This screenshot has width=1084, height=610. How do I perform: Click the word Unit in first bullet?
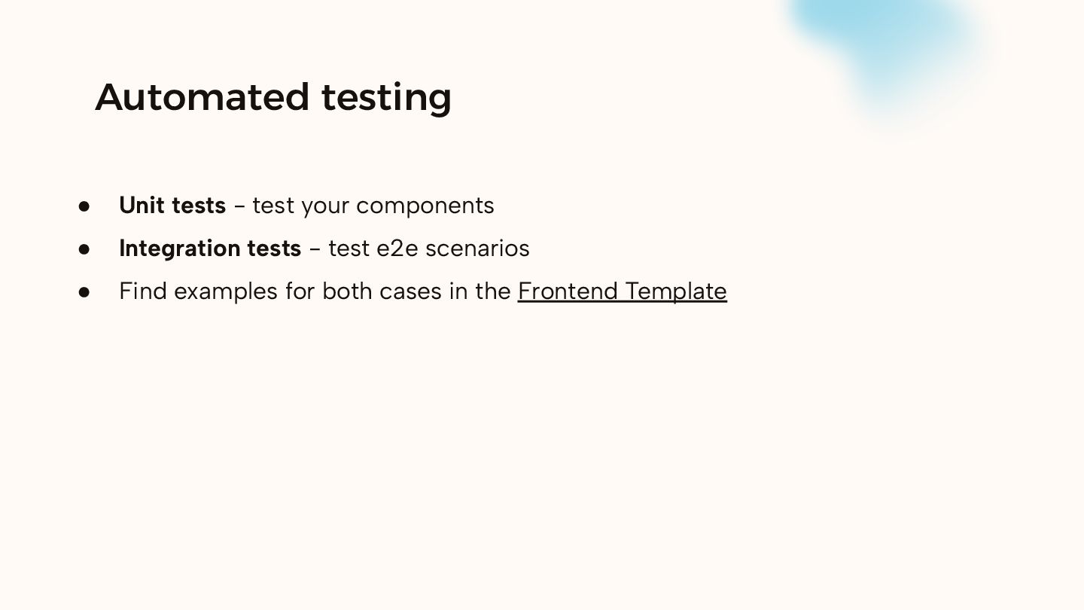coord(142,205)
